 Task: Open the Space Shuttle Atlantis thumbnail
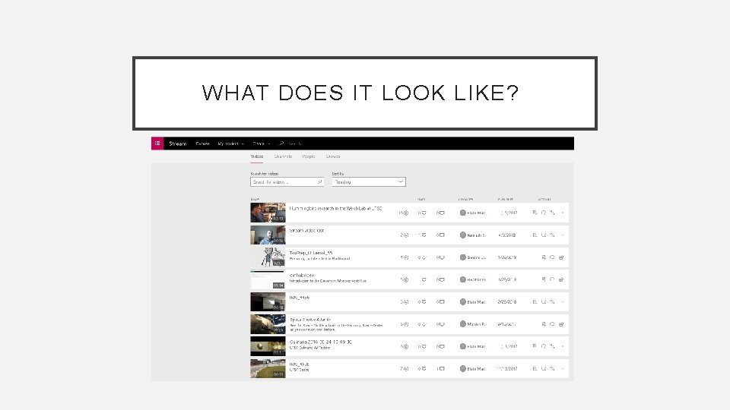(268, 324)
